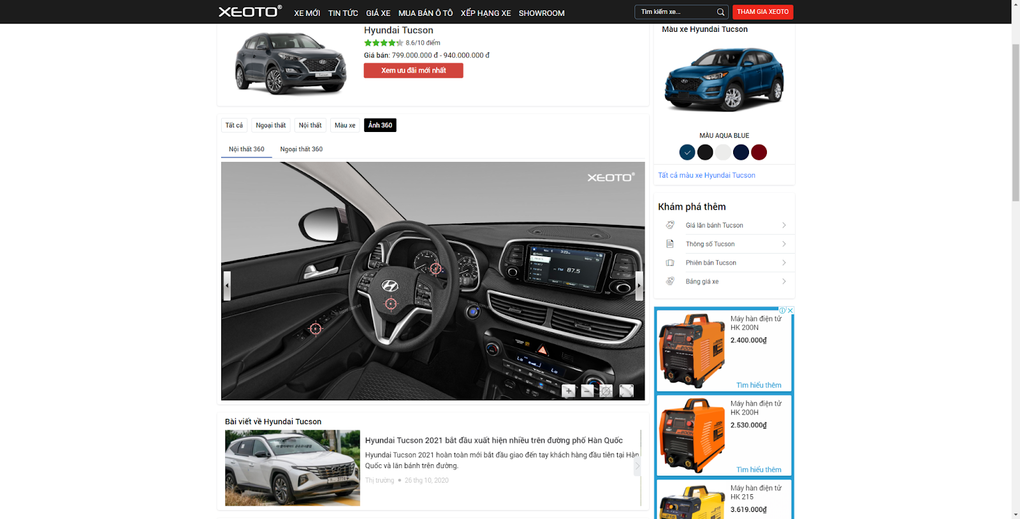1020x519 pixels.
Task: Open the white Tucson 2021 article thumbnail
Action: click(x=293, y=468)
